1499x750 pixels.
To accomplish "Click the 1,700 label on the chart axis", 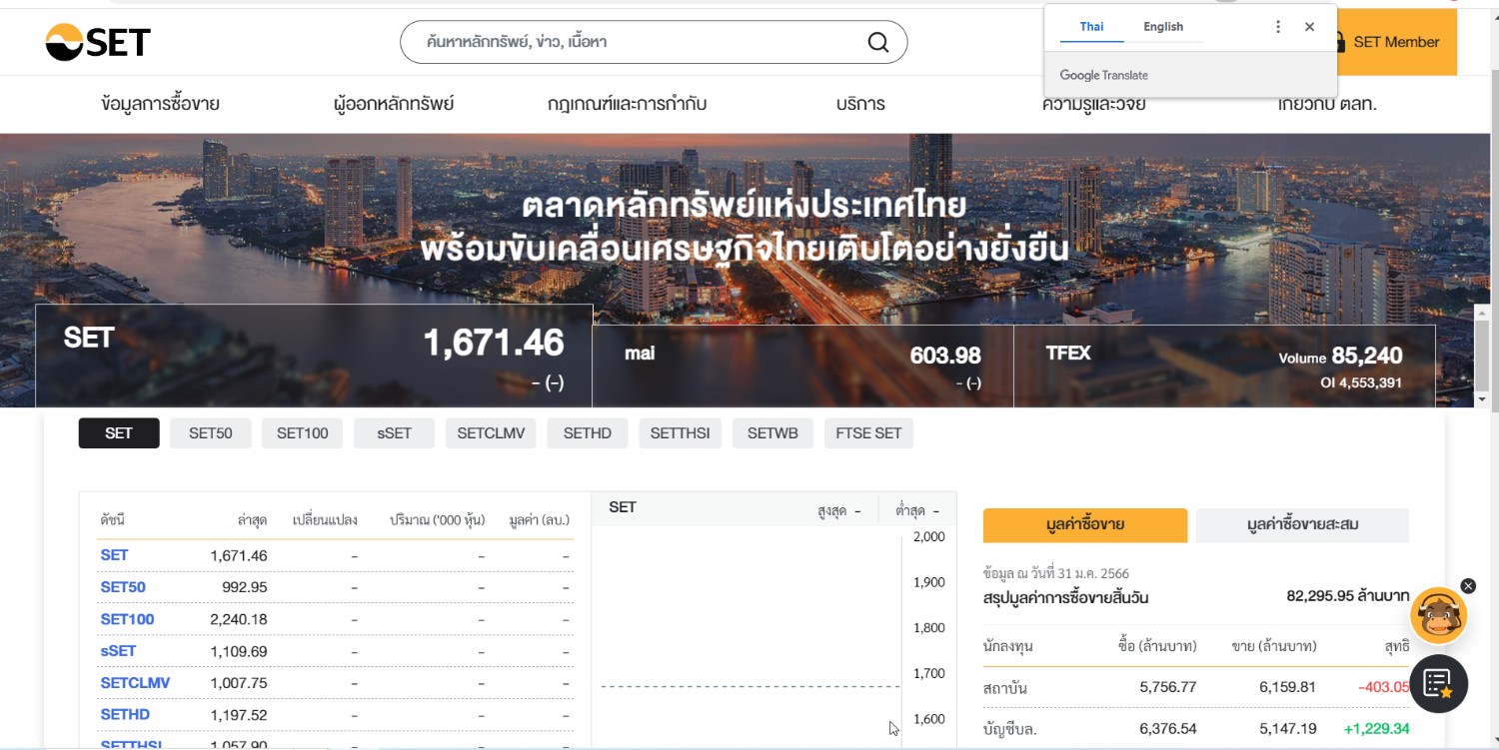I will (929, 674).
